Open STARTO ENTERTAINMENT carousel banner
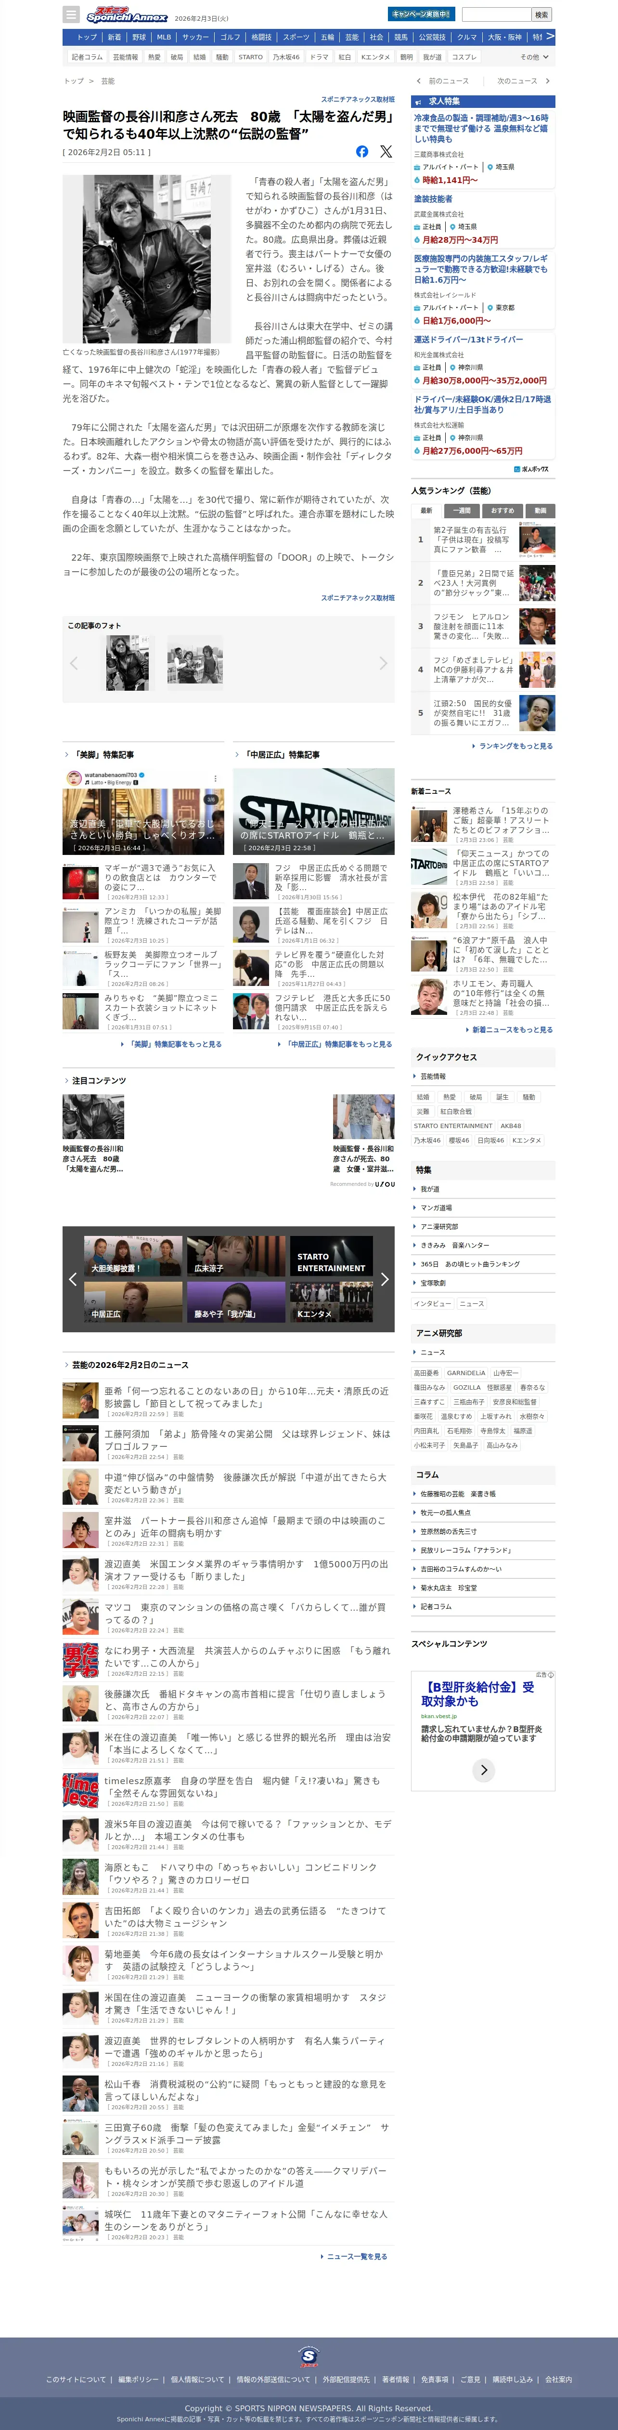This screenshot has height=2430, width=618. pos(331,1257)
